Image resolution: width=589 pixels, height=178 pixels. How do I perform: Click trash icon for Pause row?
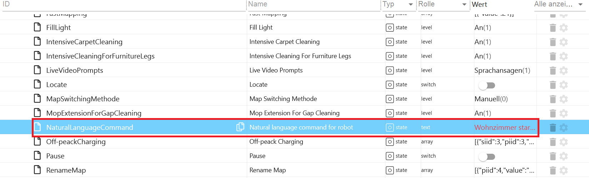[x=553, y=156]
